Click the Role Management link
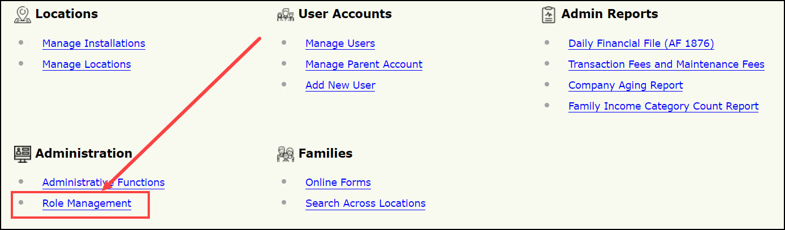 pyautogui.click(x=87, y=203)
